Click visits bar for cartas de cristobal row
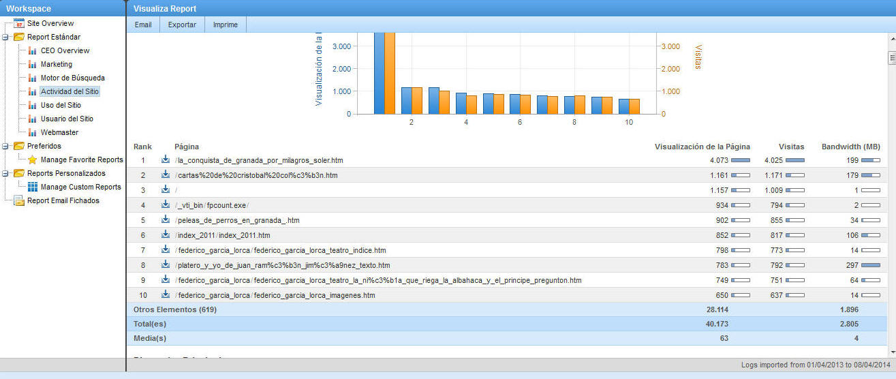The width and height of the screenshot is (896, 379). point(795,175)
